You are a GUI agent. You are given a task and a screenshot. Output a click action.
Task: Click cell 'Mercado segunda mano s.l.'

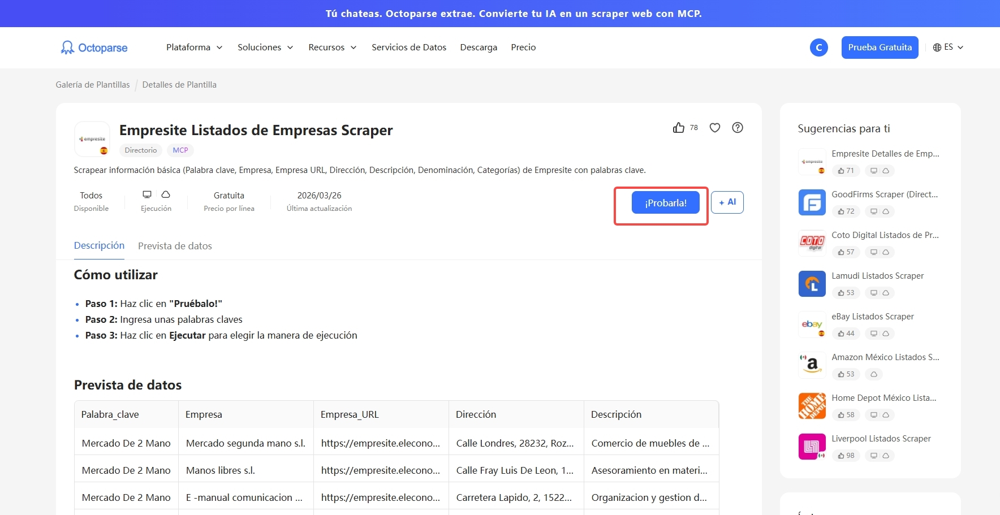[x=246, y=443]
